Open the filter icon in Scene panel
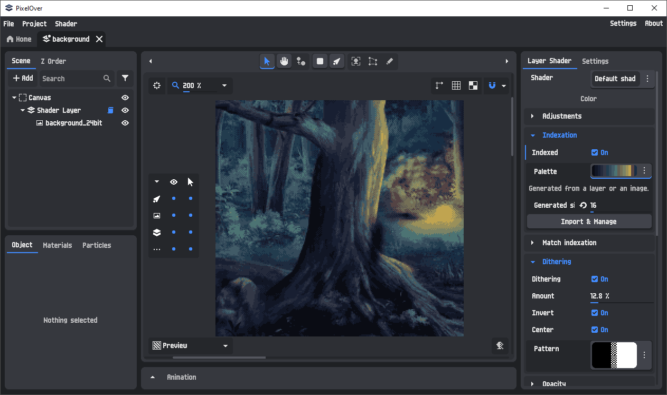This screenshot has height=395, width=667. click(125, 78)
